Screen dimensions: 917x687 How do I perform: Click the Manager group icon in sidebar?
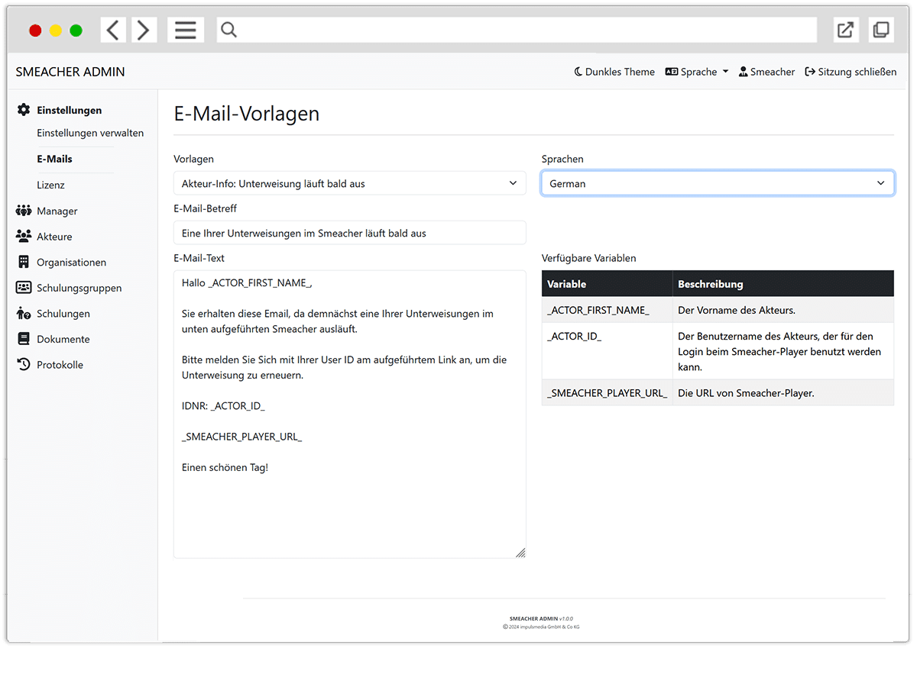[24, 211]
